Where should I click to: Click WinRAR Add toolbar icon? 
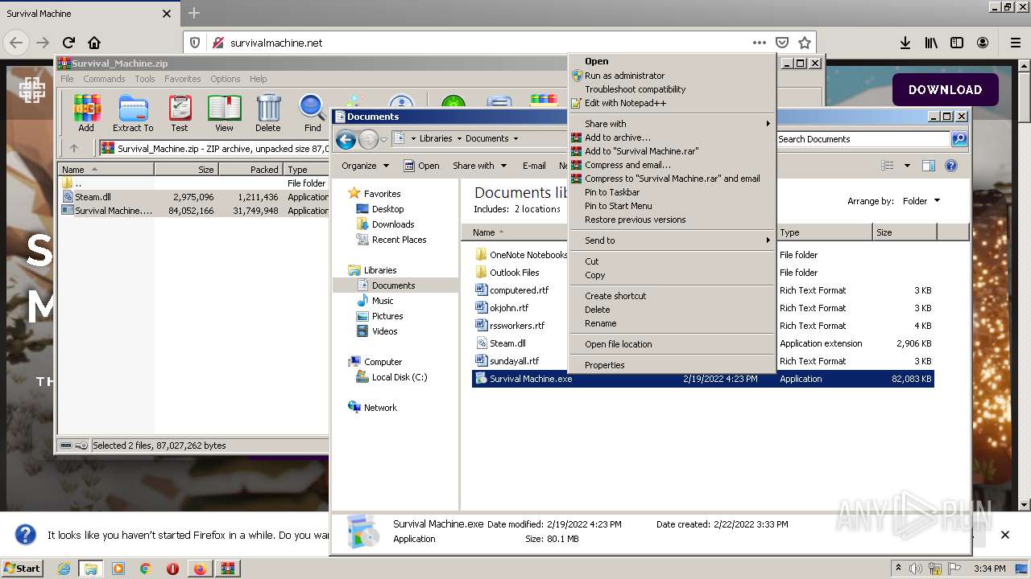pos(86,113)
